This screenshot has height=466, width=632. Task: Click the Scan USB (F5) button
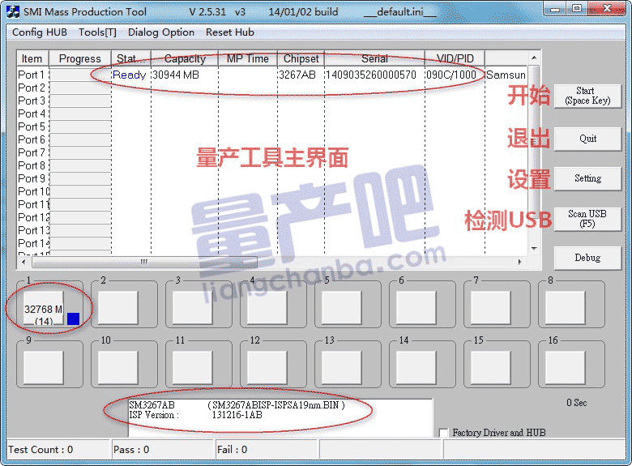tap(587, 219)
